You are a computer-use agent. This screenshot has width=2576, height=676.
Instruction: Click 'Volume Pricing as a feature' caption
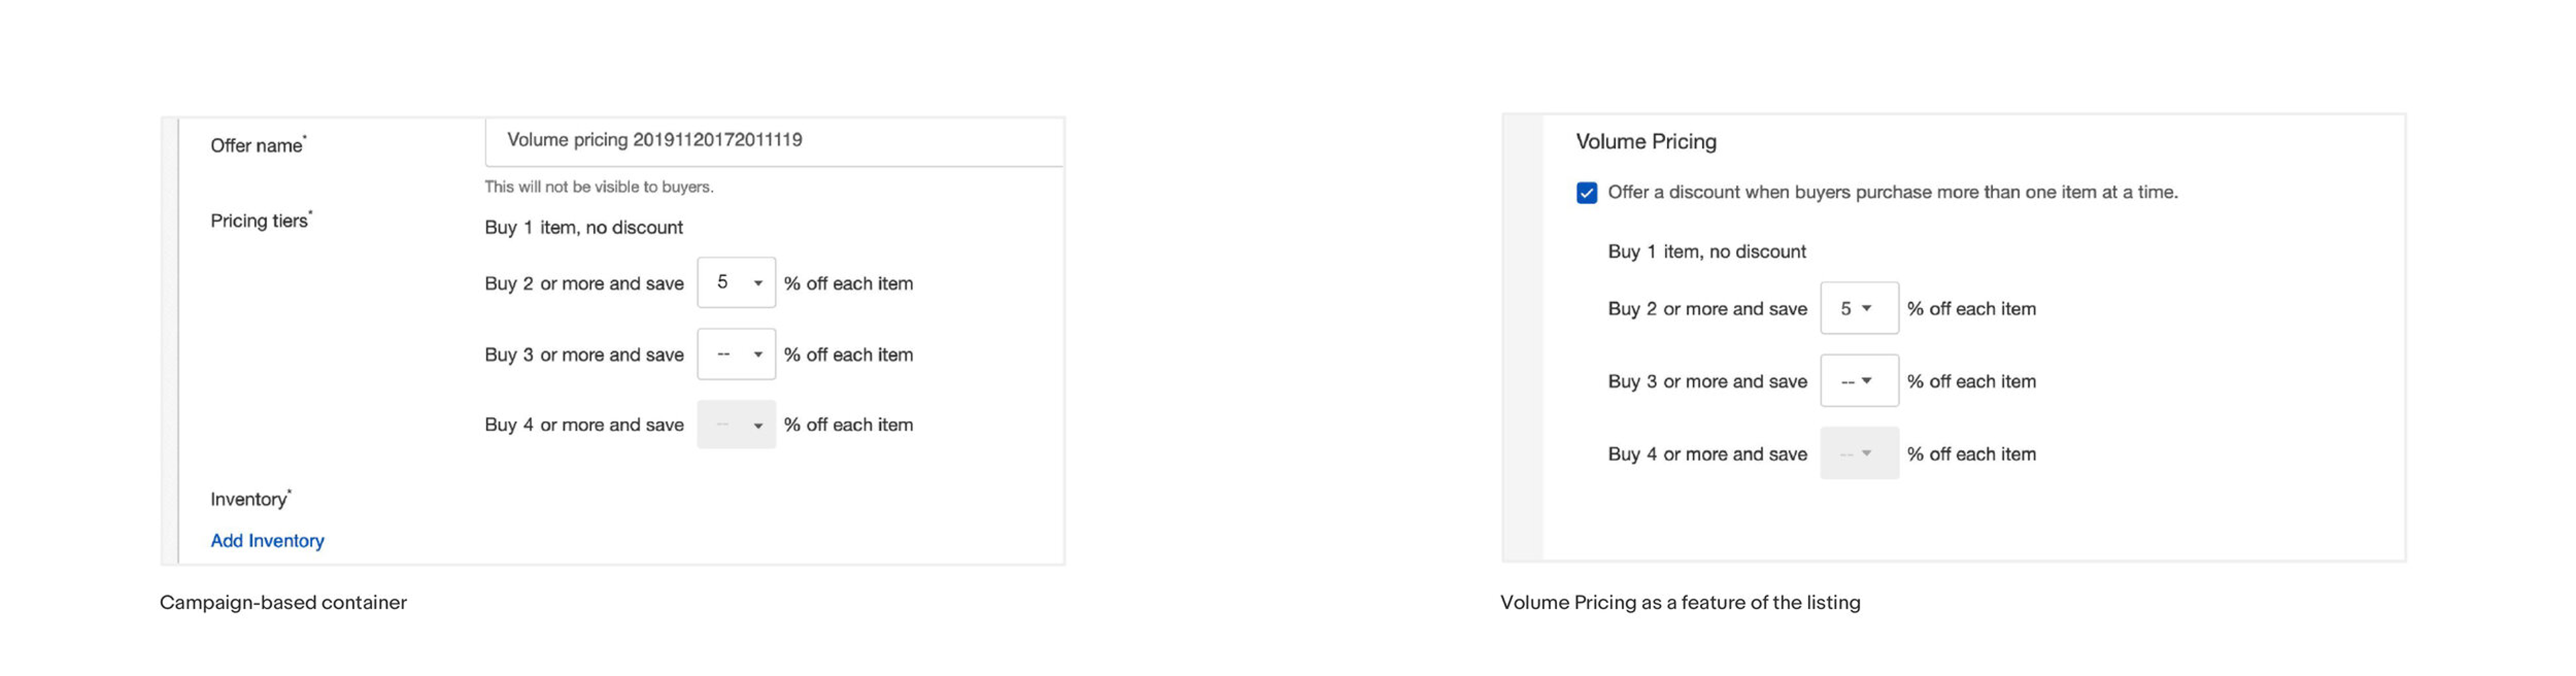[x=1680, y=603]
